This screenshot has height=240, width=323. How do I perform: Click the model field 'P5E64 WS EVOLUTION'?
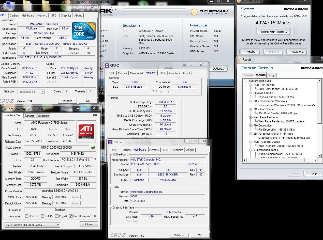click(x=154, y=164)
